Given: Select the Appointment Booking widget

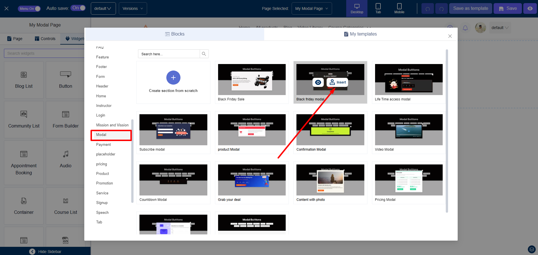Looking at the screenshot, I should tap(24, 163).
